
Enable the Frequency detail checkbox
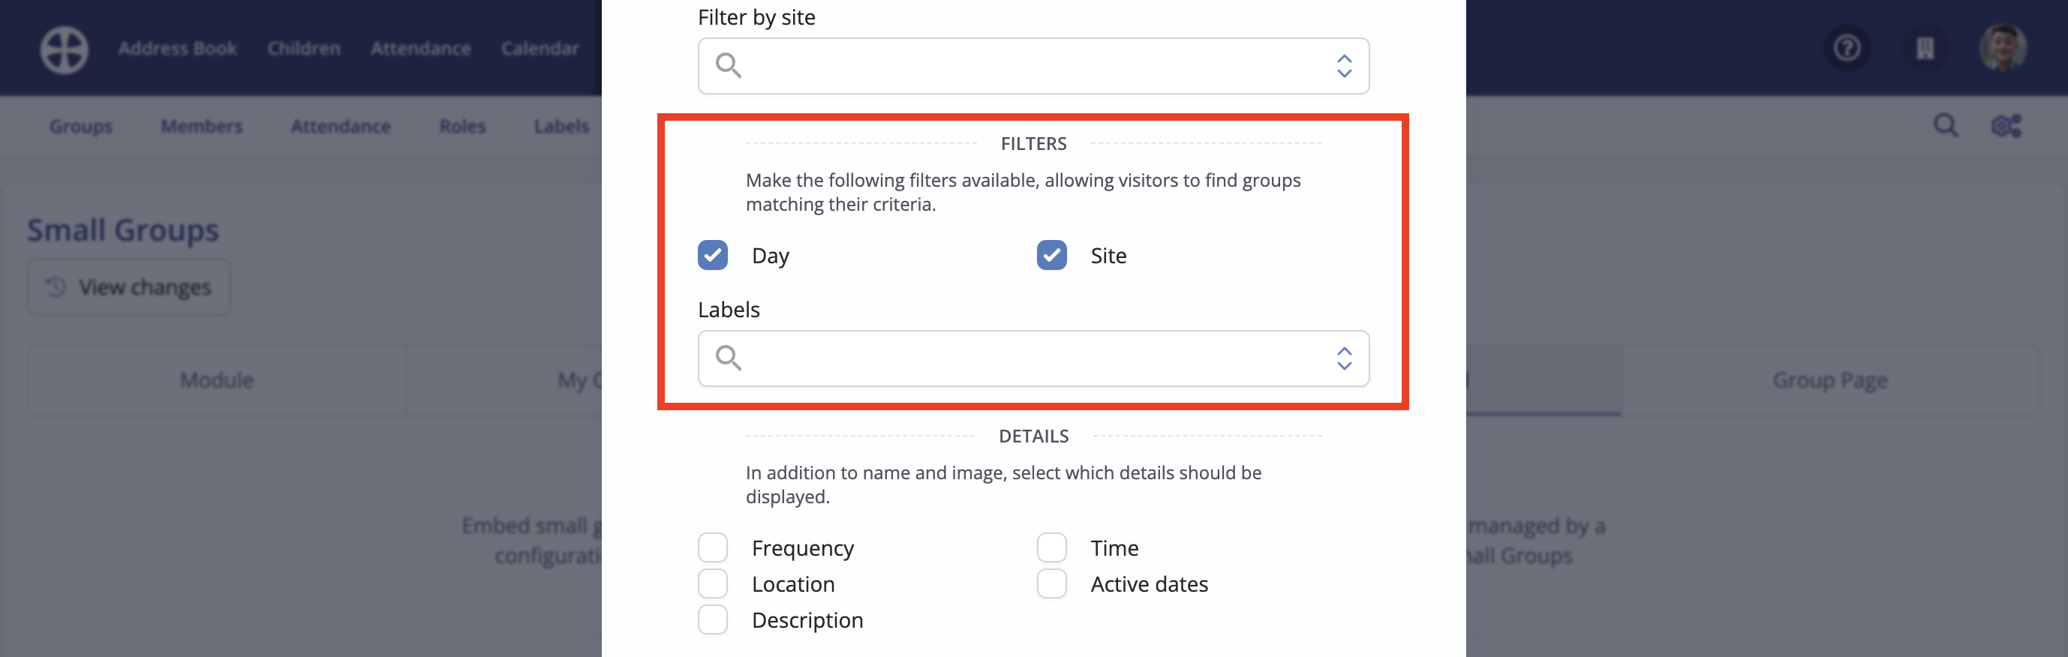click(713, 548)
